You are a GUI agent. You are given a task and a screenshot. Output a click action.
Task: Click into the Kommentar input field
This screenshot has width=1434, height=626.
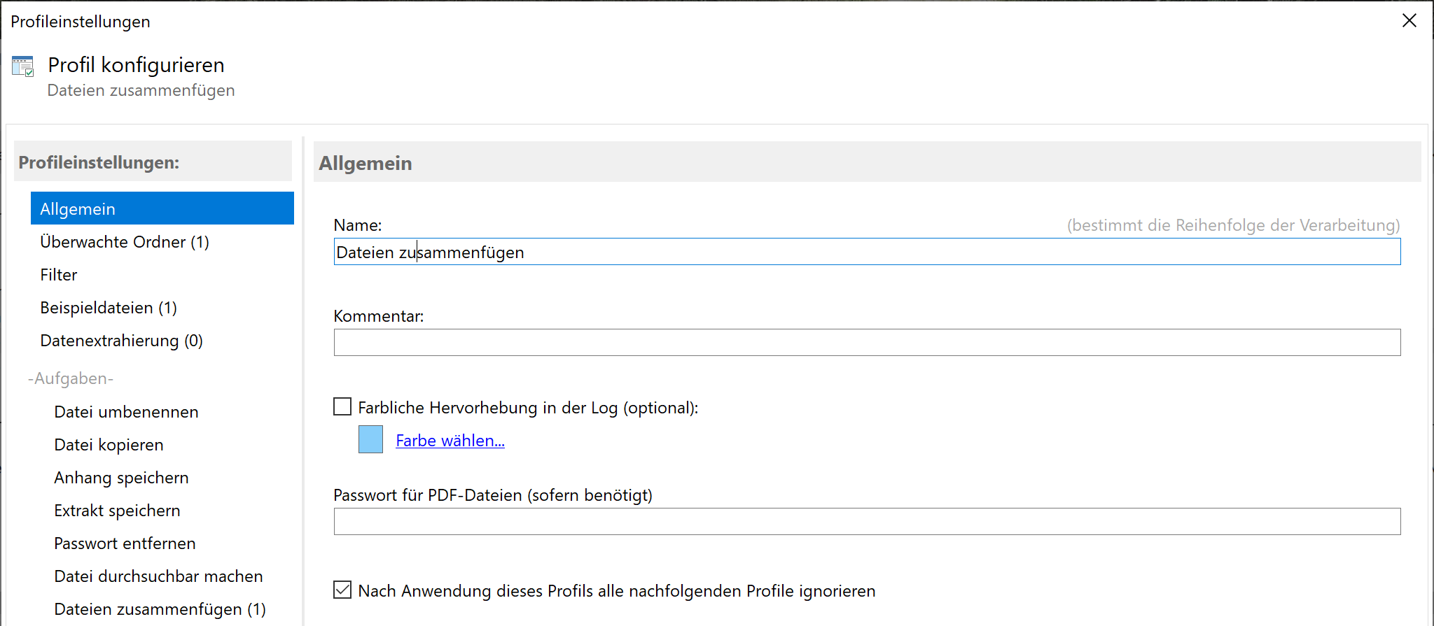pos(867,343)
